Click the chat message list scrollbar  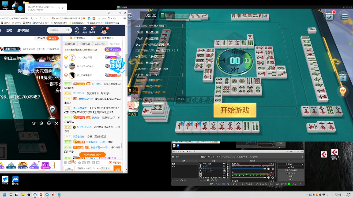click(122, 146)
